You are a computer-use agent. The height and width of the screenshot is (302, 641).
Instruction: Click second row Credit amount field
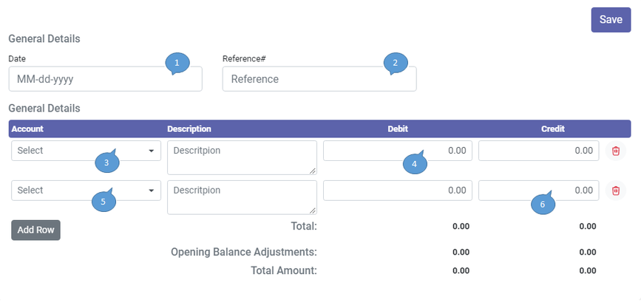[539, 191]
